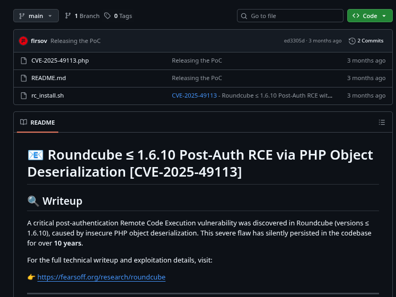Click the branch icon inside the main button
The image size is (396, 297).
pyautogui.click(x=22, y=16)
